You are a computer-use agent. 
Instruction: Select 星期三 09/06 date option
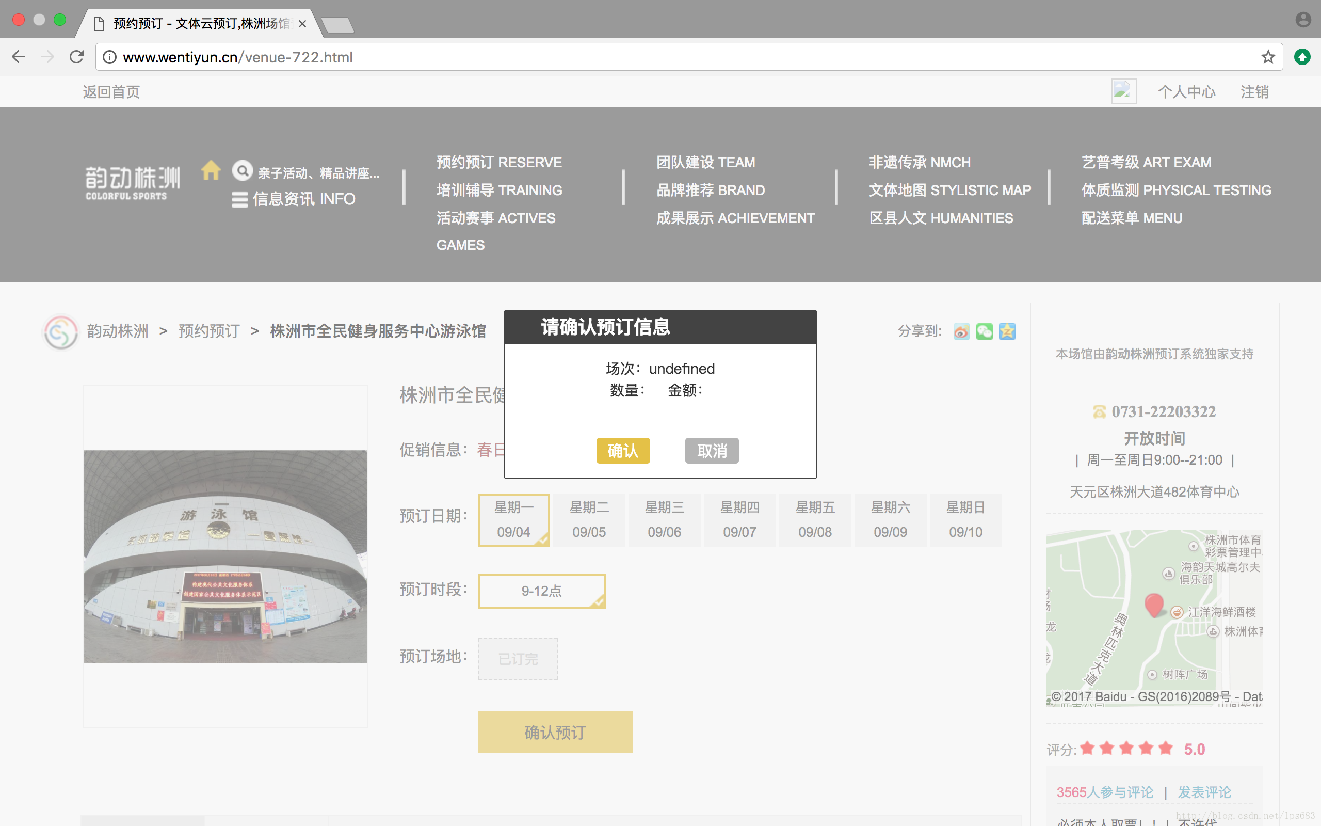coord(664,520)
